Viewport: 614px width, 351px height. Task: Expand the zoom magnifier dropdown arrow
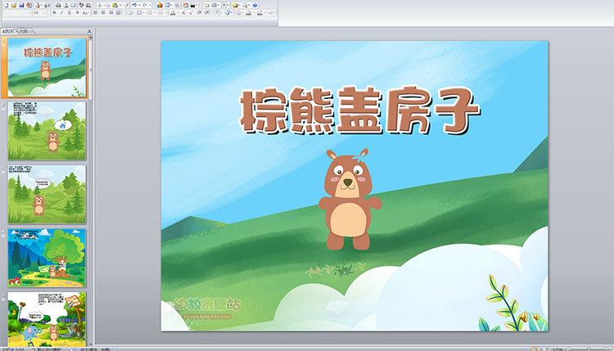point(247,5)
